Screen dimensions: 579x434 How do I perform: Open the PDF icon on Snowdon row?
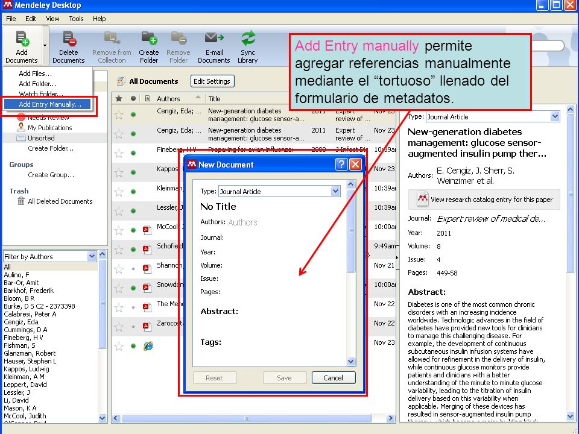point(147,288)
